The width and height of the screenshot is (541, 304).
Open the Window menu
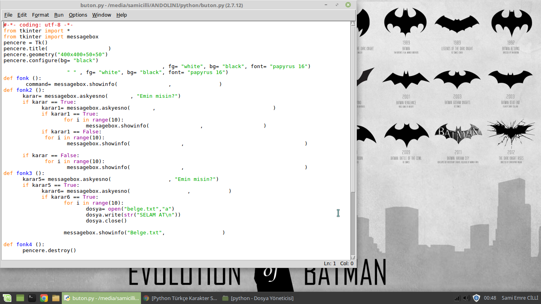[x=102, y=15]
